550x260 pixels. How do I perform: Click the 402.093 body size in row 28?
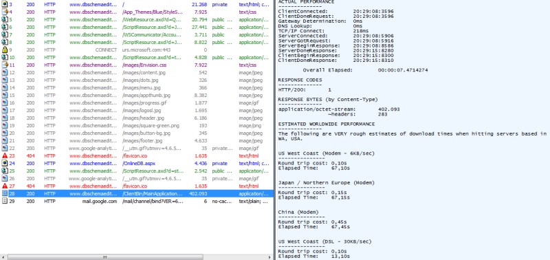point(198,194)
